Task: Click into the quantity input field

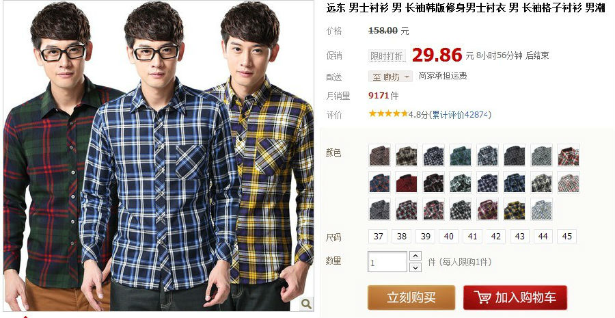Action: tap(387, 262)
